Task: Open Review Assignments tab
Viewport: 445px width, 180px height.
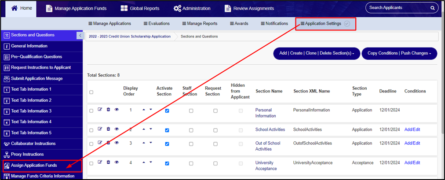Action: [249, 8]
